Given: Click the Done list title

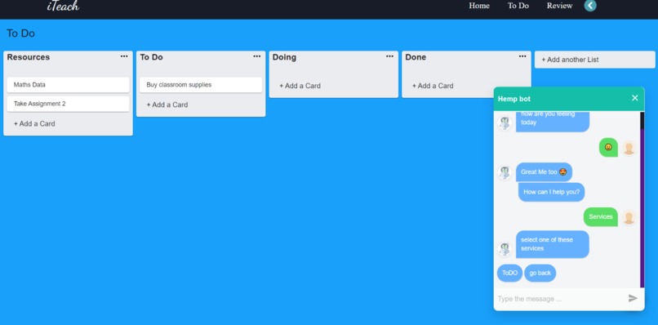Looking at the screenshot, I should [416, 57].
